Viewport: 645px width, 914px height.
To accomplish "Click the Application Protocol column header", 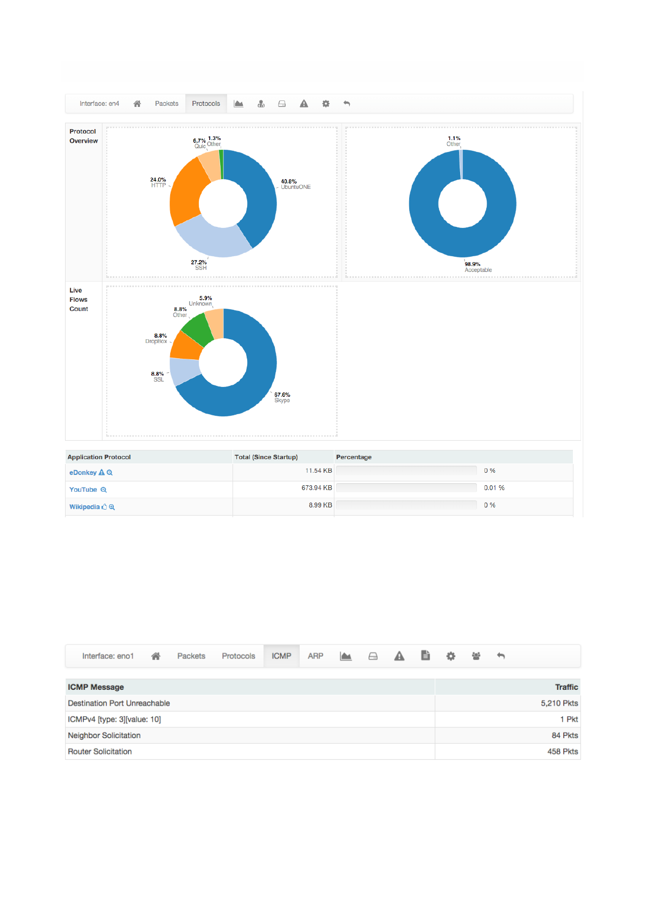I will tap(99, 457).
